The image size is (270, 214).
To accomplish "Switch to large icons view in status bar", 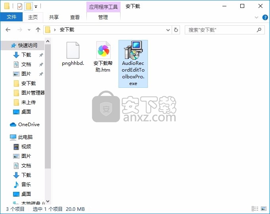I will tap(264, 209).
